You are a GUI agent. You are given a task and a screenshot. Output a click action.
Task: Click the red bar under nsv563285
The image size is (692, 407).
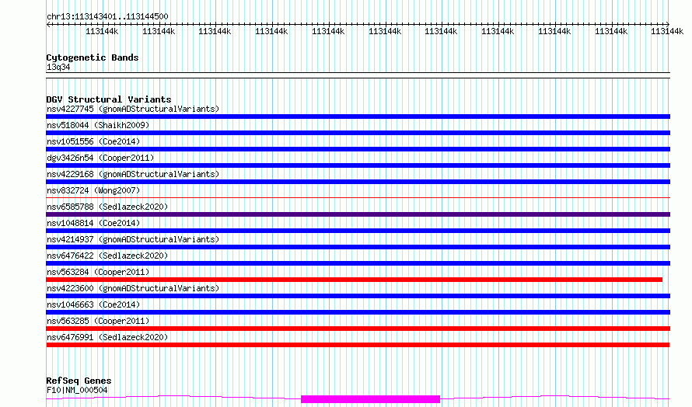358,329
